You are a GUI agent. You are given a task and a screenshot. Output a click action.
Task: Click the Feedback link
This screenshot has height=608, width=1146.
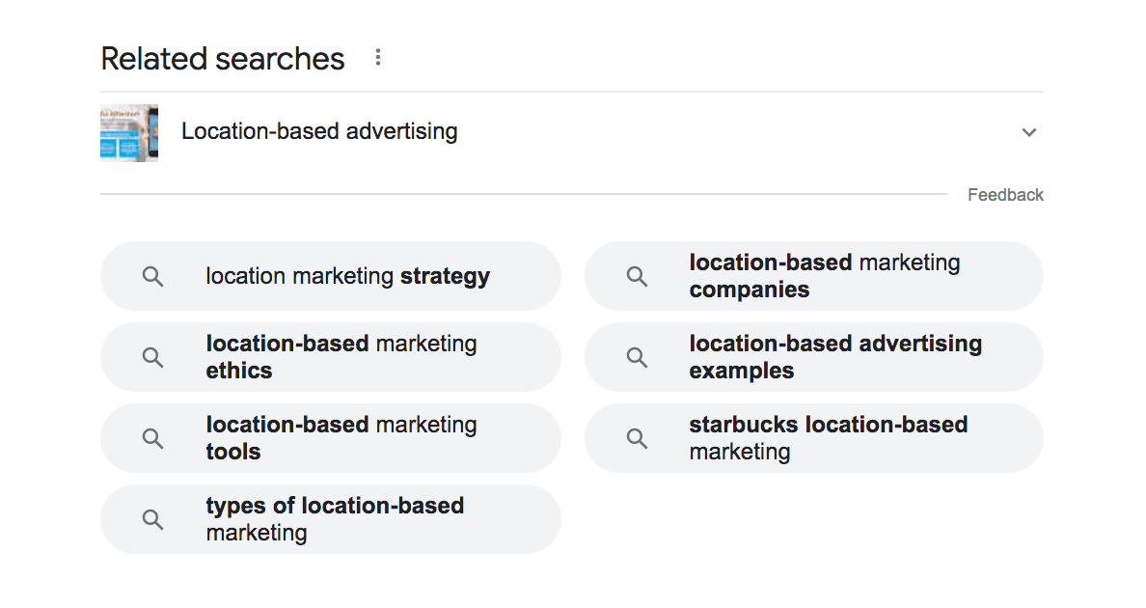1005,195
